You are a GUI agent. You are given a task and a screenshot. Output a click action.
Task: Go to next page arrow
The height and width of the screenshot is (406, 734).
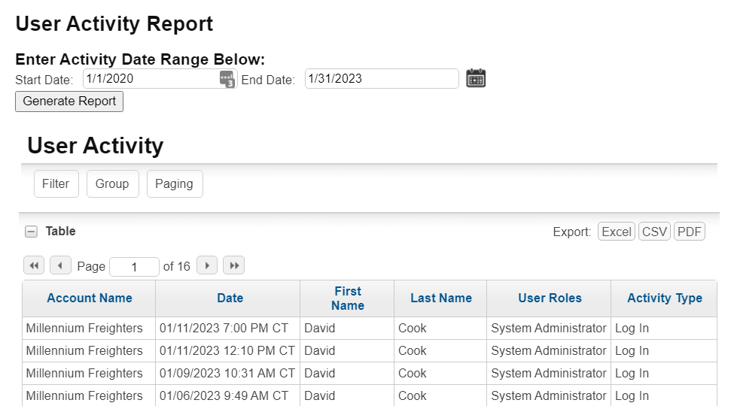(207, 265)
